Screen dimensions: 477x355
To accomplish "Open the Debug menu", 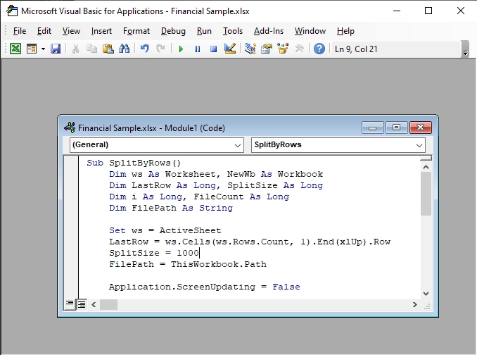I will tap(173, 31).
